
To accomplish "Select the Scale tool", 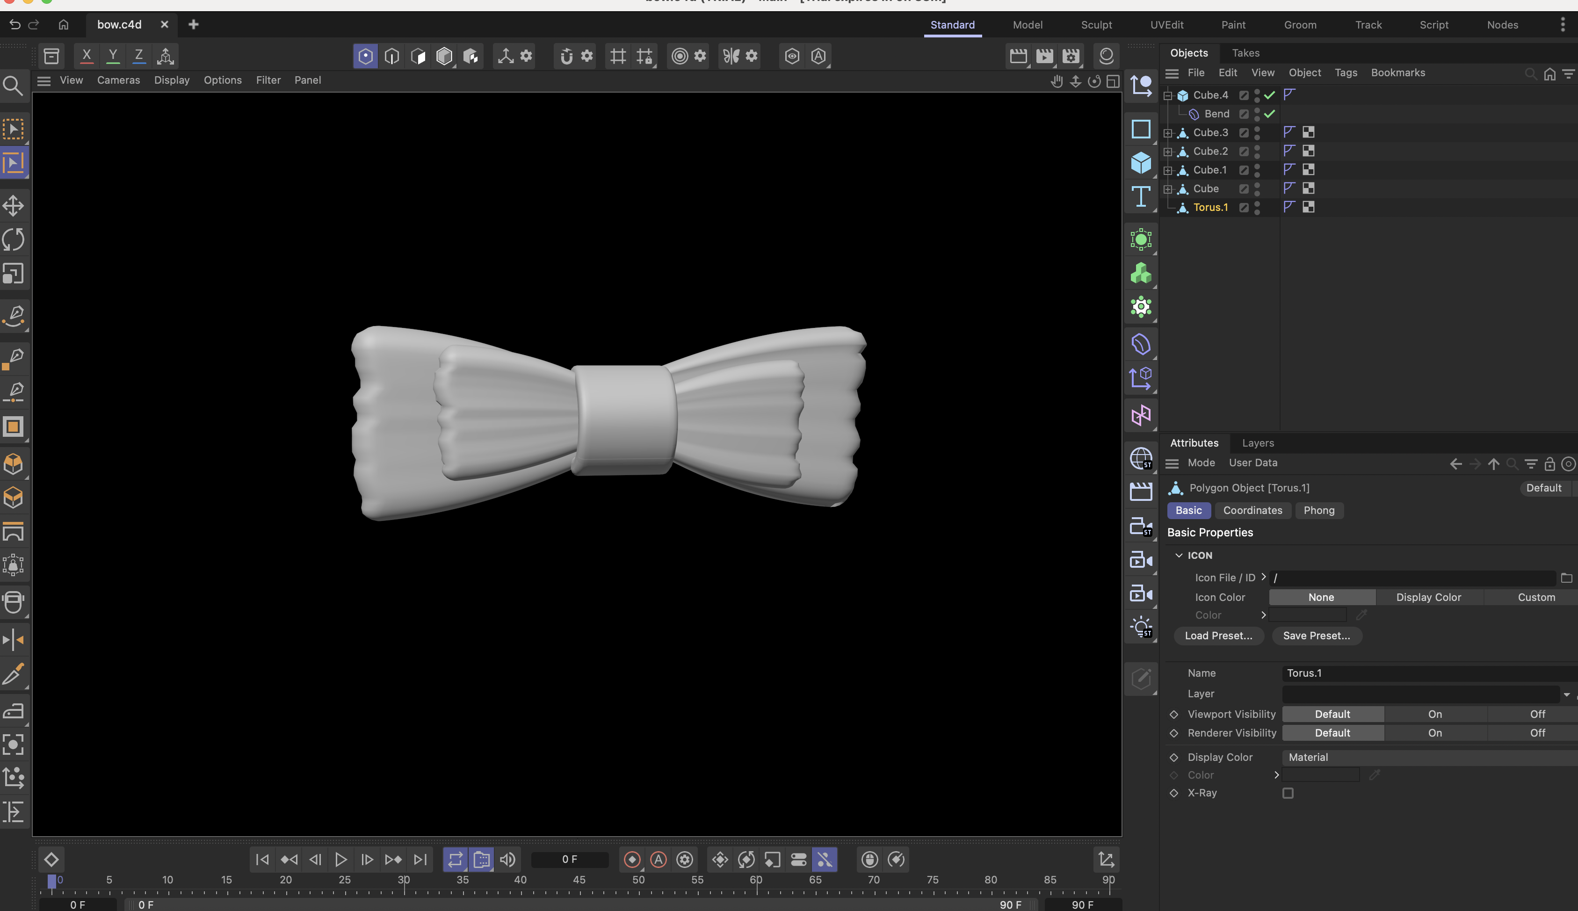I will tap(13, 274).
